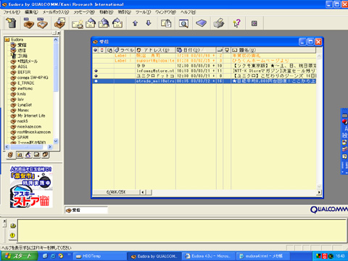Click the Forward toolbar icon

pos(117,23)
